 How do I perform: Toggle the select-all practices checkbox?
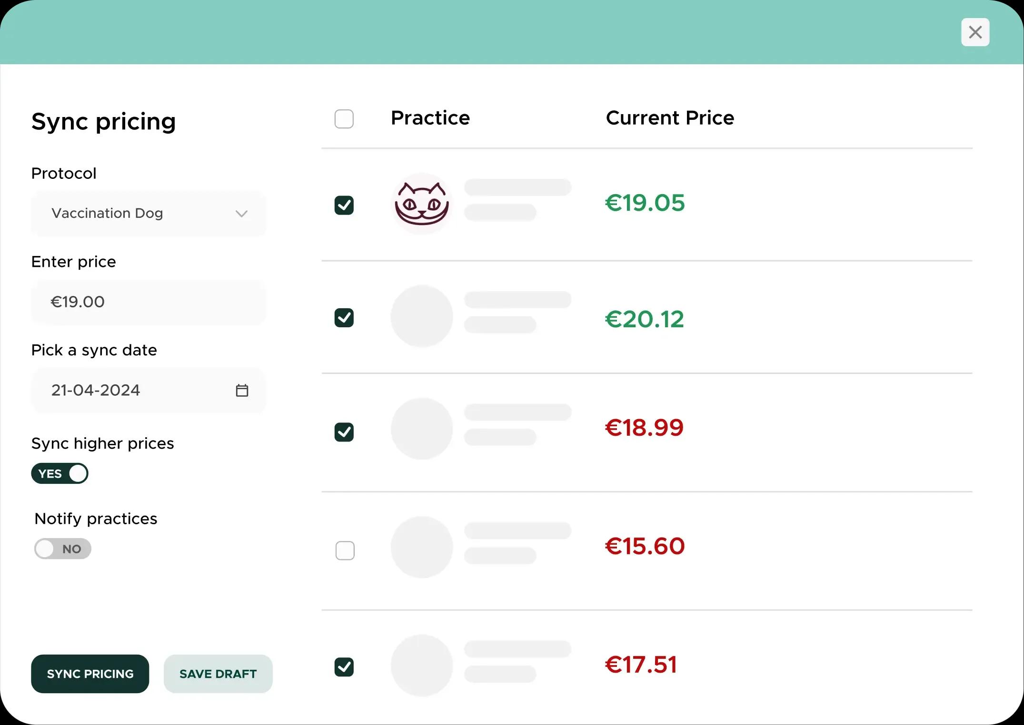click(344, 119)
